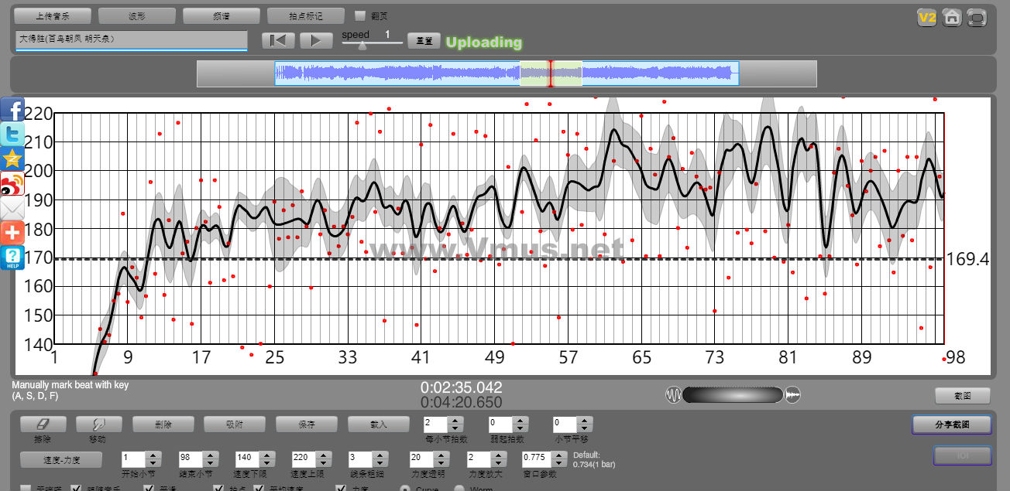The height and width of the screenshot is (491, 1010).
Task: Click the playback speed slider handle
Action: click(x=361, y=45)
